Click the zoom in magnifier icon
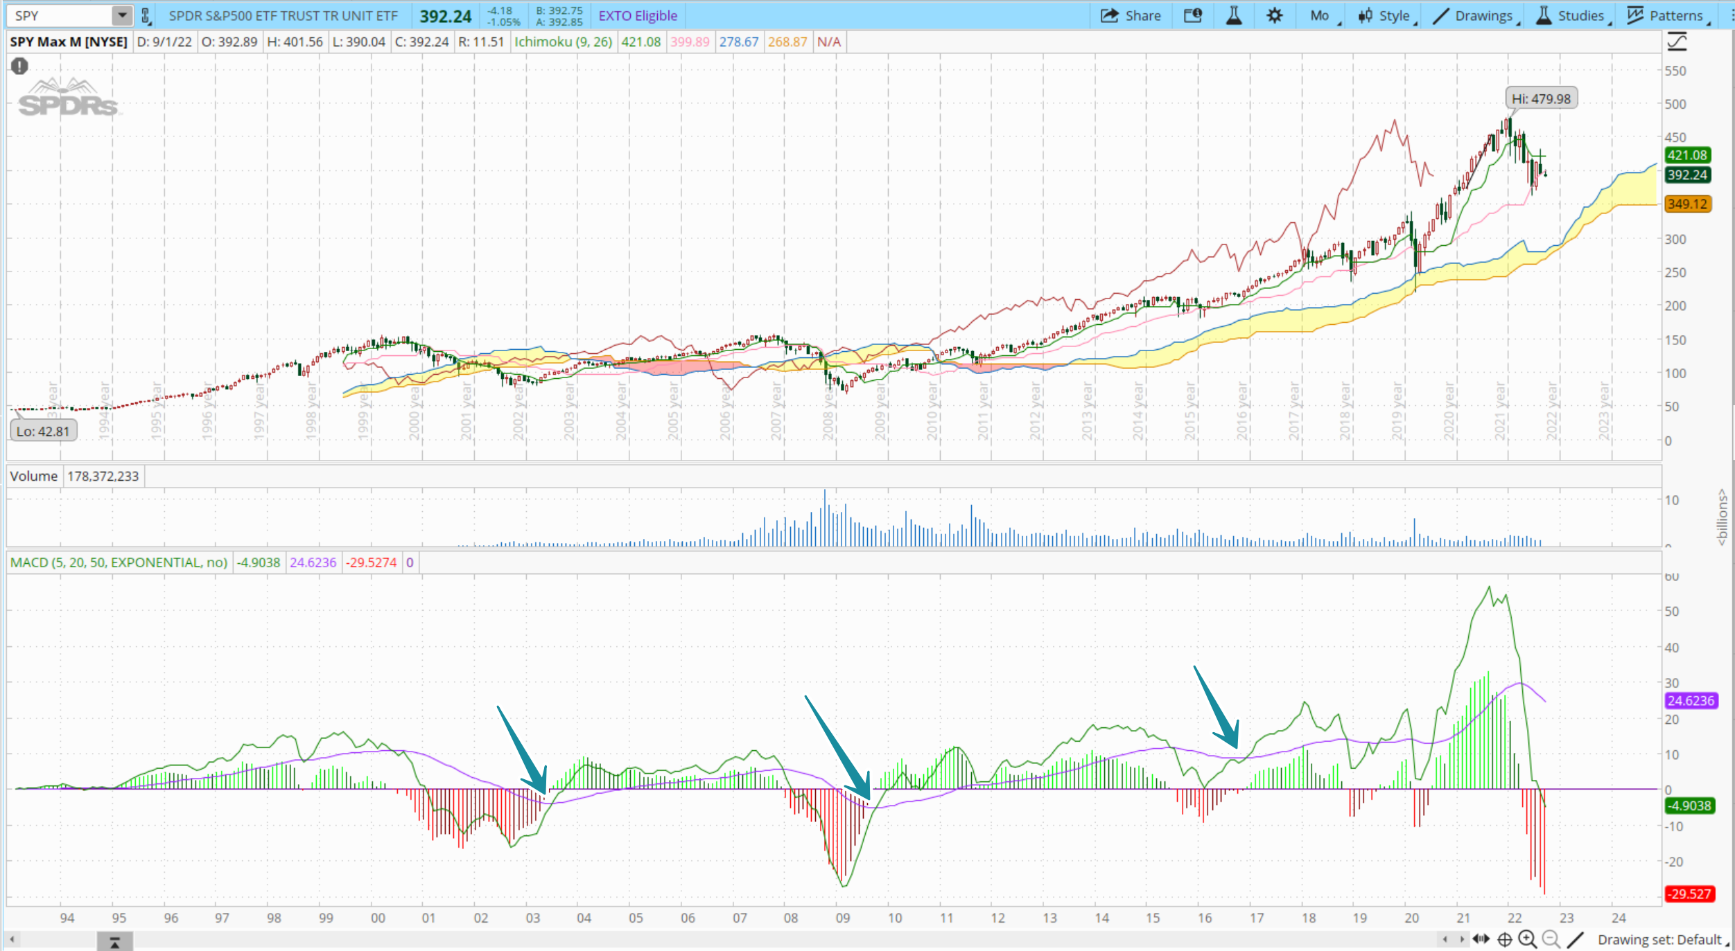This screenshot has width=1735, height=951. click(1527, 939)
